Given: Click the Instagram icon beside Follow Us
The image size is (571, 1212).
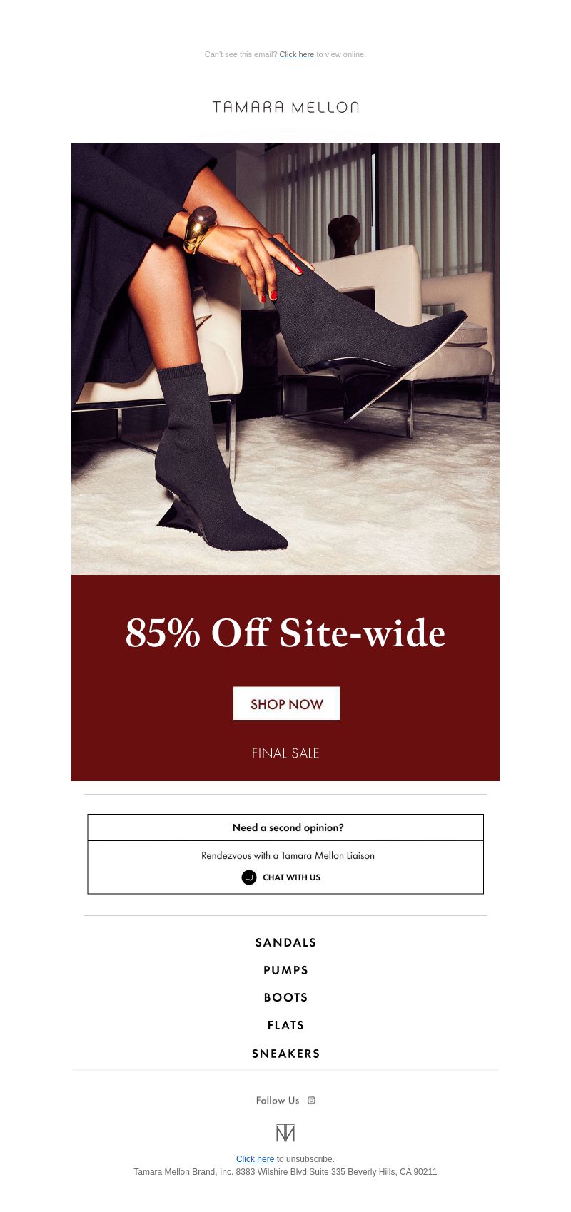Looking at the screenshot, I should 311,1100.
